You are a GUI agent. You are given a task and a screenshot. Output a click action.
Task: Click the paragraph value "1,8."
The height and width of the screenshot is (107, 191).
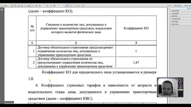coord(31,79)
